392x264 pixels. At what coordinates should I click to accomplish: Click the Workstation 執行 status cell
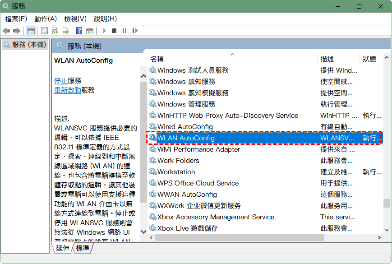pos(372,172)
